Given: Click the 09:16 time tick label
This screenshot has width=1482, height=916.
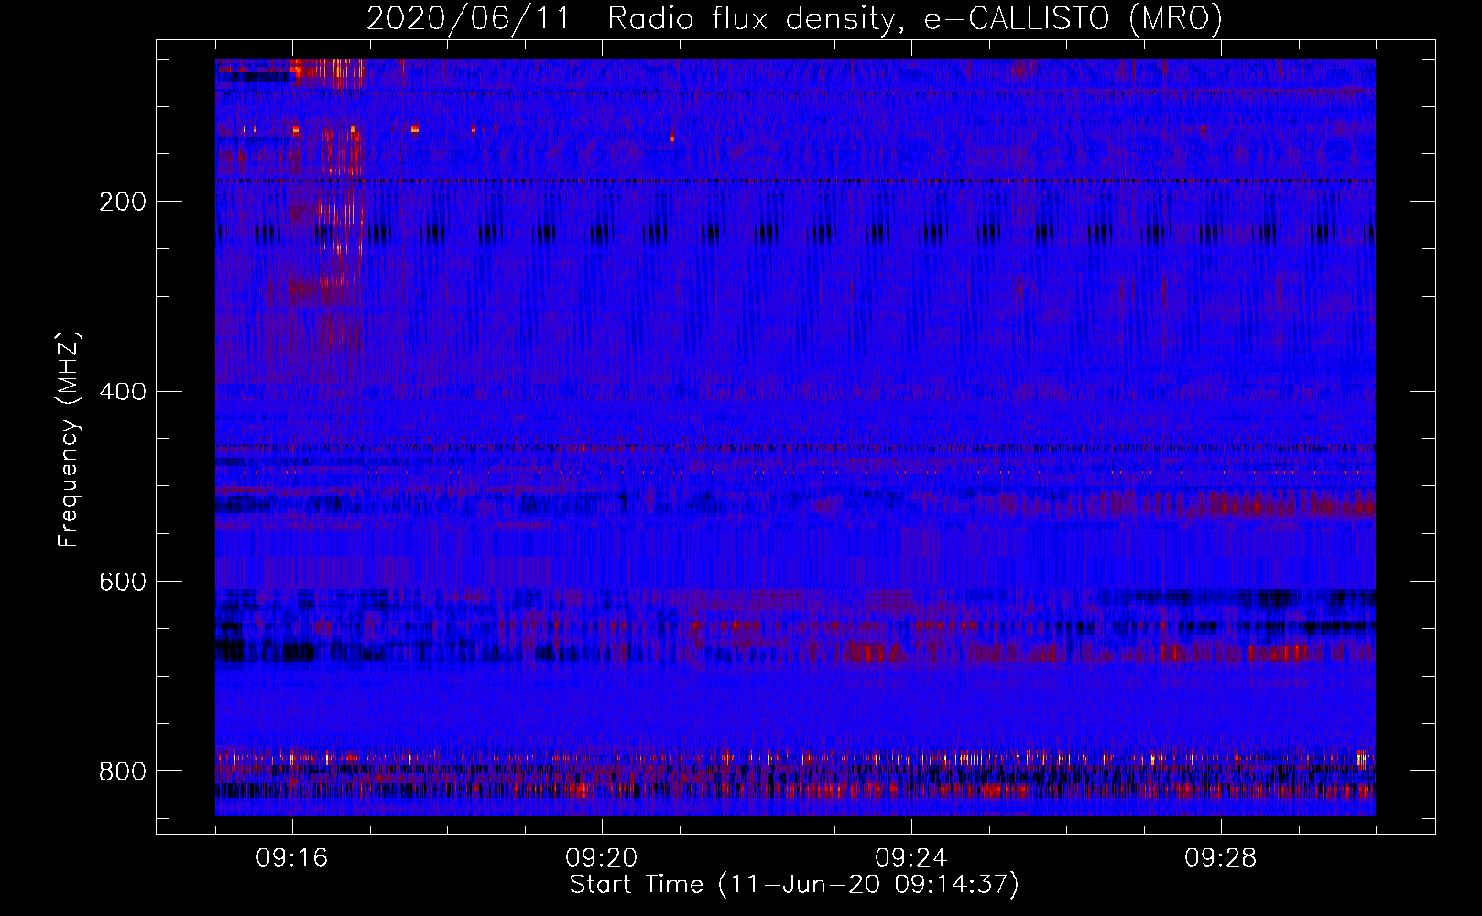Looking at the screenshot, I should click(x=292, y=858).
